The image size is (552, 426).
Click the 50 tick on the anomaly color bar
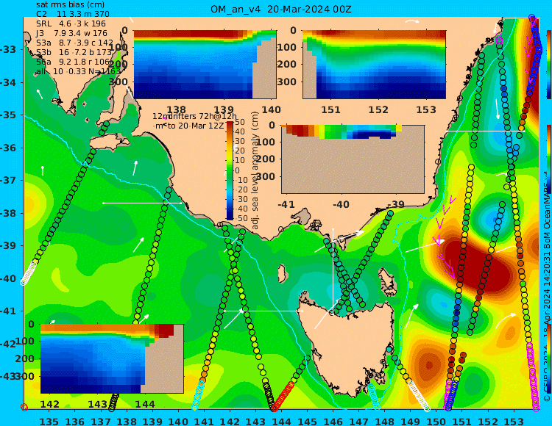click(x=240, y=122)
